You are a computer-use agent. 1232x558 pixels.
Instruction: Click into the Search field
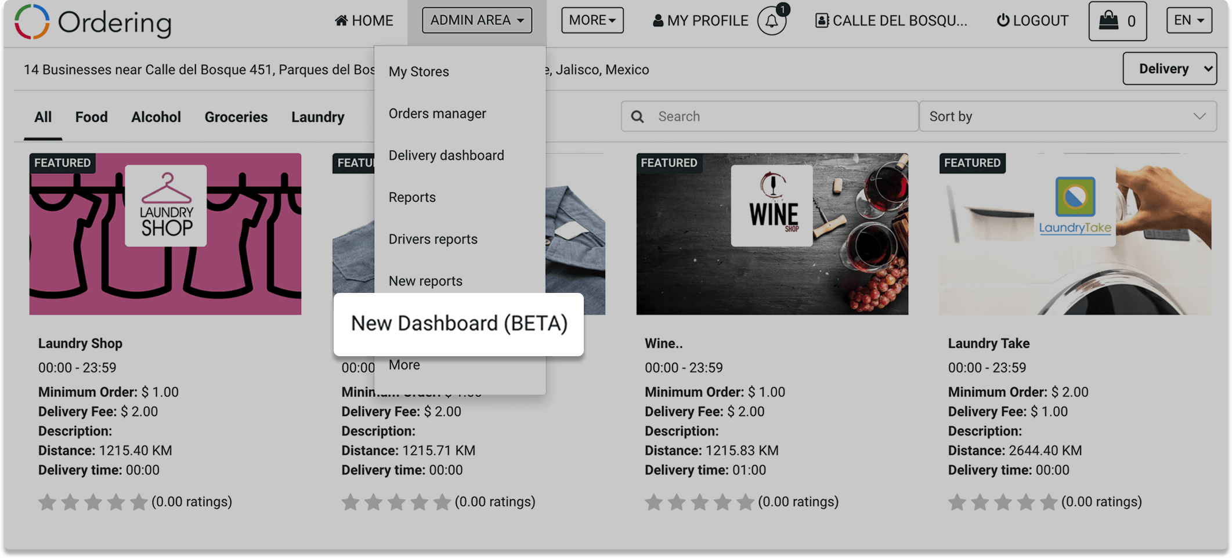pos(769,117)
